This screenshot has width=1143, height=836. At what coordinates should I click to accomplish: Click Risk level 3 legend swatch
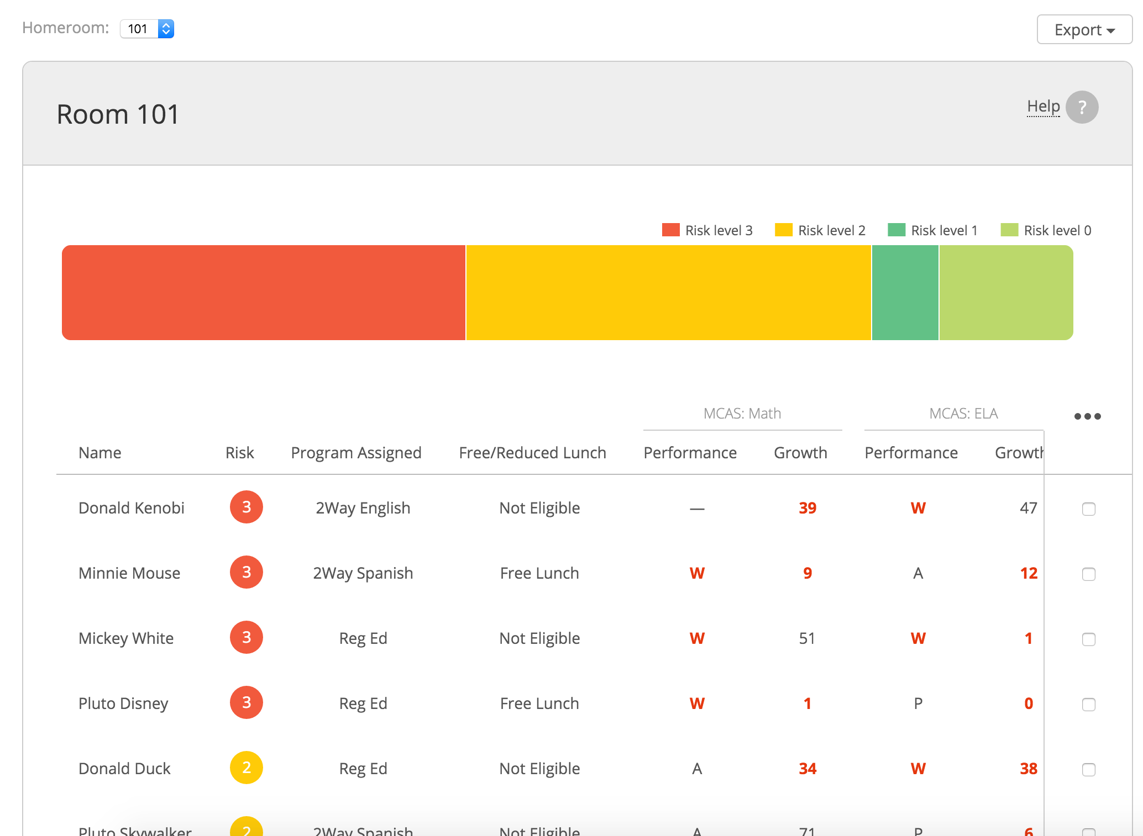tap(670, 230)
